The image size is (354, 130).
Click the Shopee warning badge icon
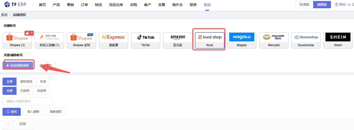click(27, 33)
